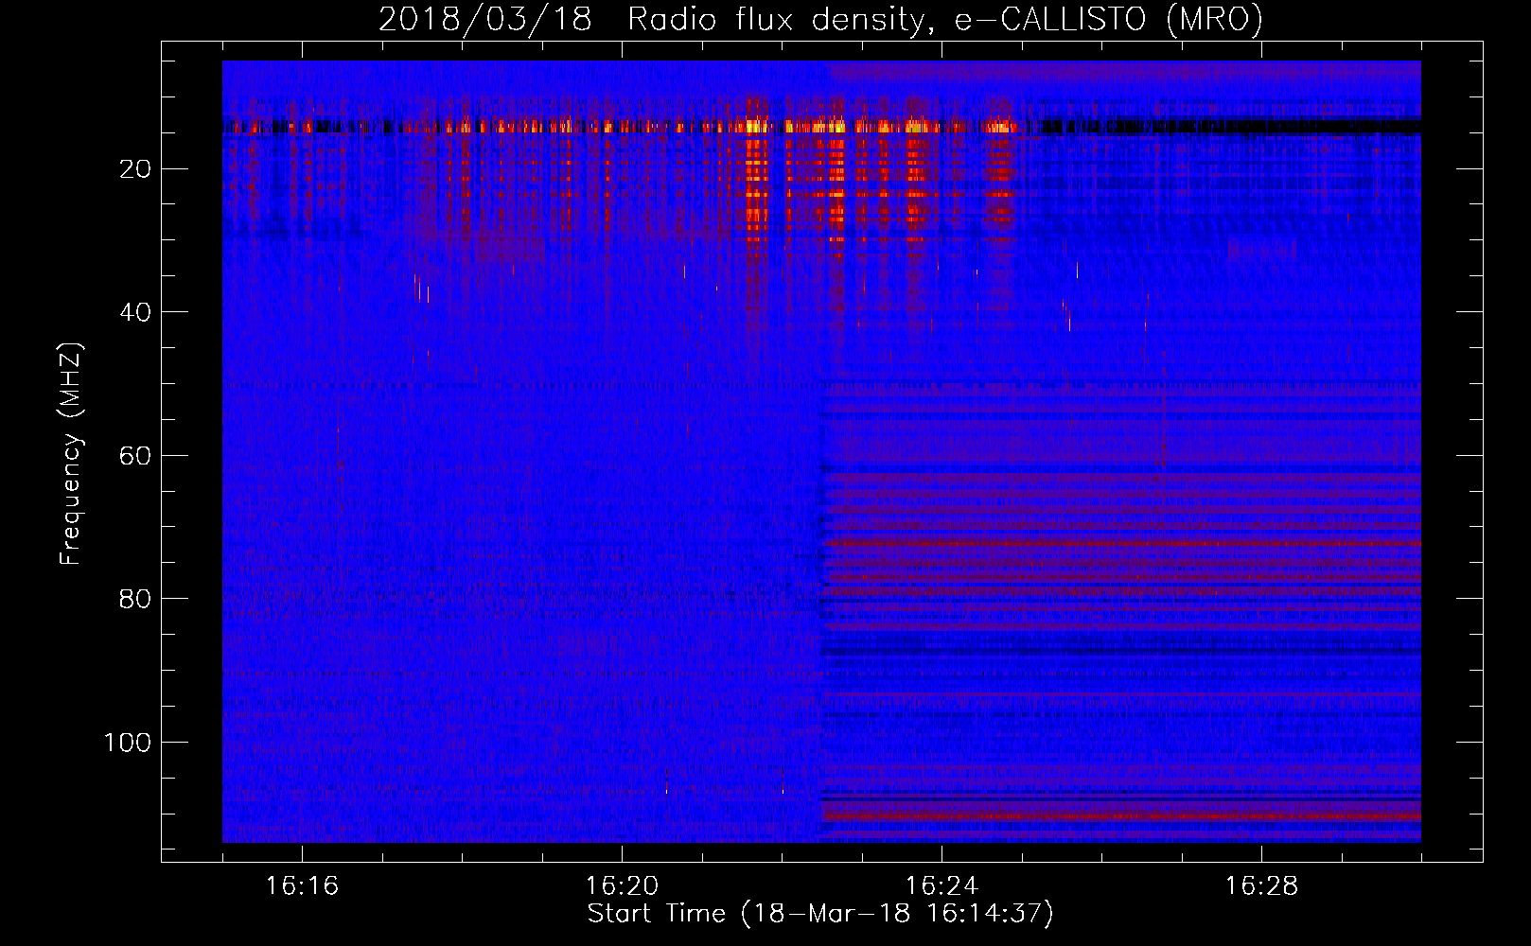Select the 'Frequency (MHZ)' y-axis label
The height and width of the screenshot is (946, 1531).
point(71,454)
